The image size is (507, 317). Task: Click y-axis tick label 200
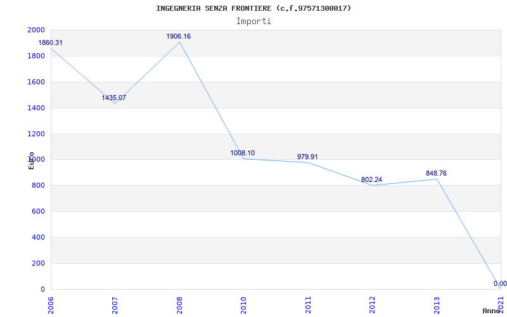click(39, 263)
